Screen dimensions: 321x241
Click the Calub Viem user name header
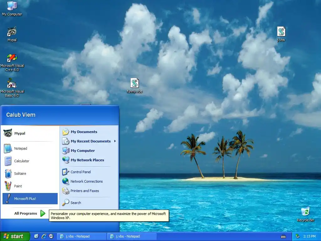pos(21,115)
